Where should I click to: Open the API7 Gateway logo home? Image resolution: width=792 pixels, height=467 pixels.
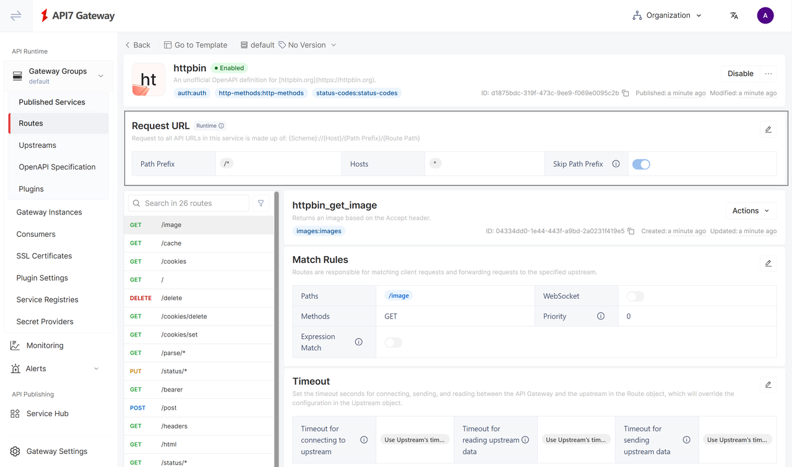(78, 16)
